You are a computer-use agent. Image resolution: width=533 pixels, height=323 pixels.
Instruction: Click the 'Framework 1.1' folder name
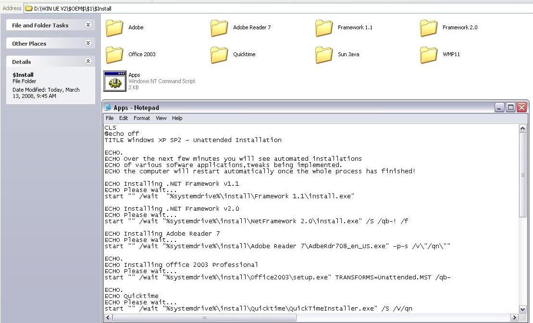click(x=355, y=27)
